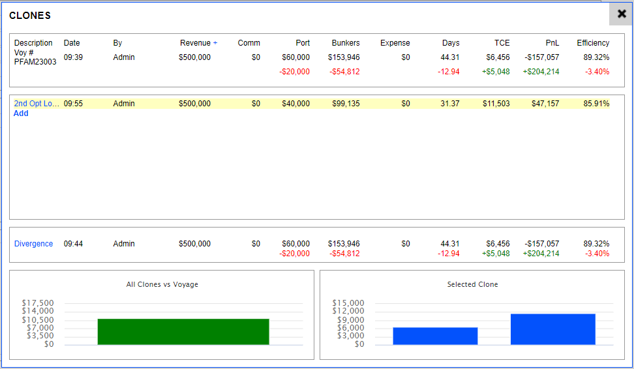Click the Bunkers column header
The width and height of the screenshot is (634, 369).
click(345, 43)
